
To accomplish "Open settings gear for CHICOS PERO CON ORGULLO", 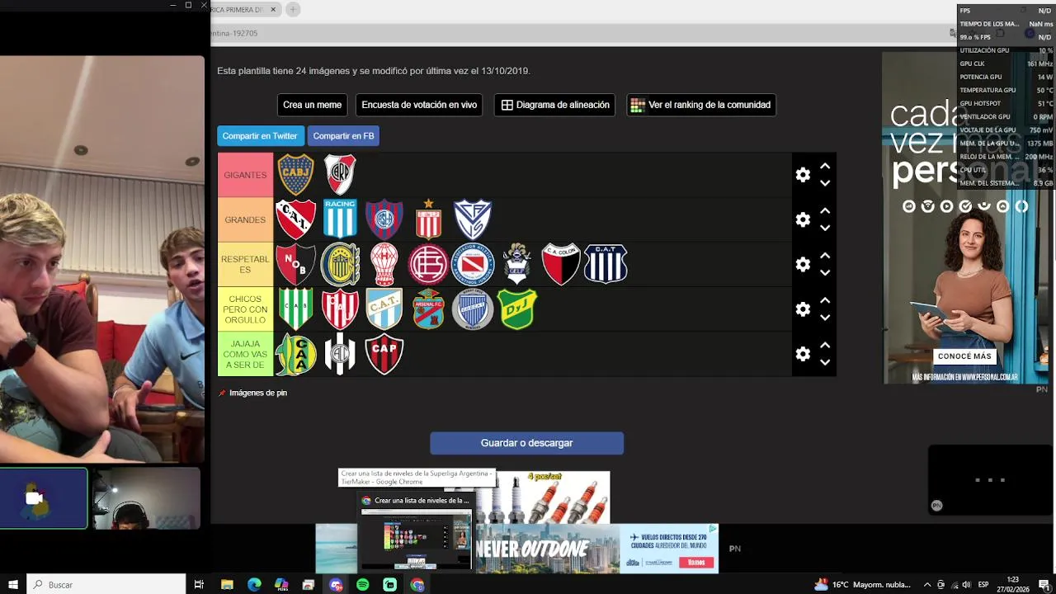I will tap(803, 309).
